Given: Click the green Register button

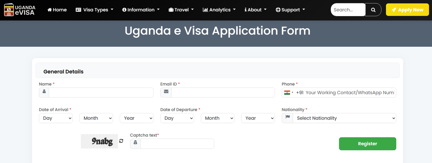Looking at the screenshot, I should (x=368, y=144).
